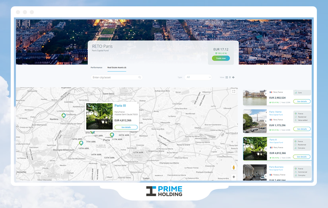This screenshot has width=328, height=208.
Task: Select the grid view icon
Action: 227,77
